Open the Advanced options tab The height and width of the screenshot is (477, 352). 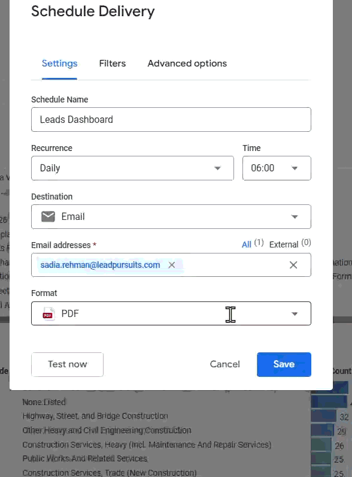(187, 64)
